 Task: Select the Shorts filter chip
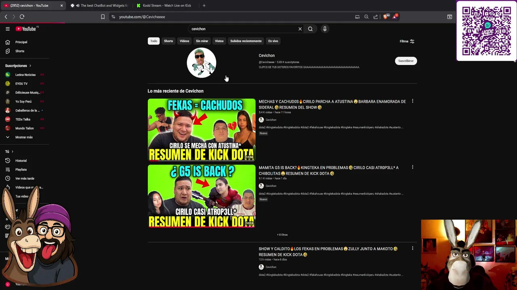168,41
